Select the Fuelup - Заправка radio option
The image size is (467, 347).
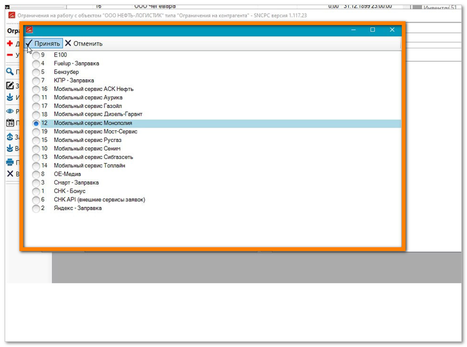coord(36,63)
